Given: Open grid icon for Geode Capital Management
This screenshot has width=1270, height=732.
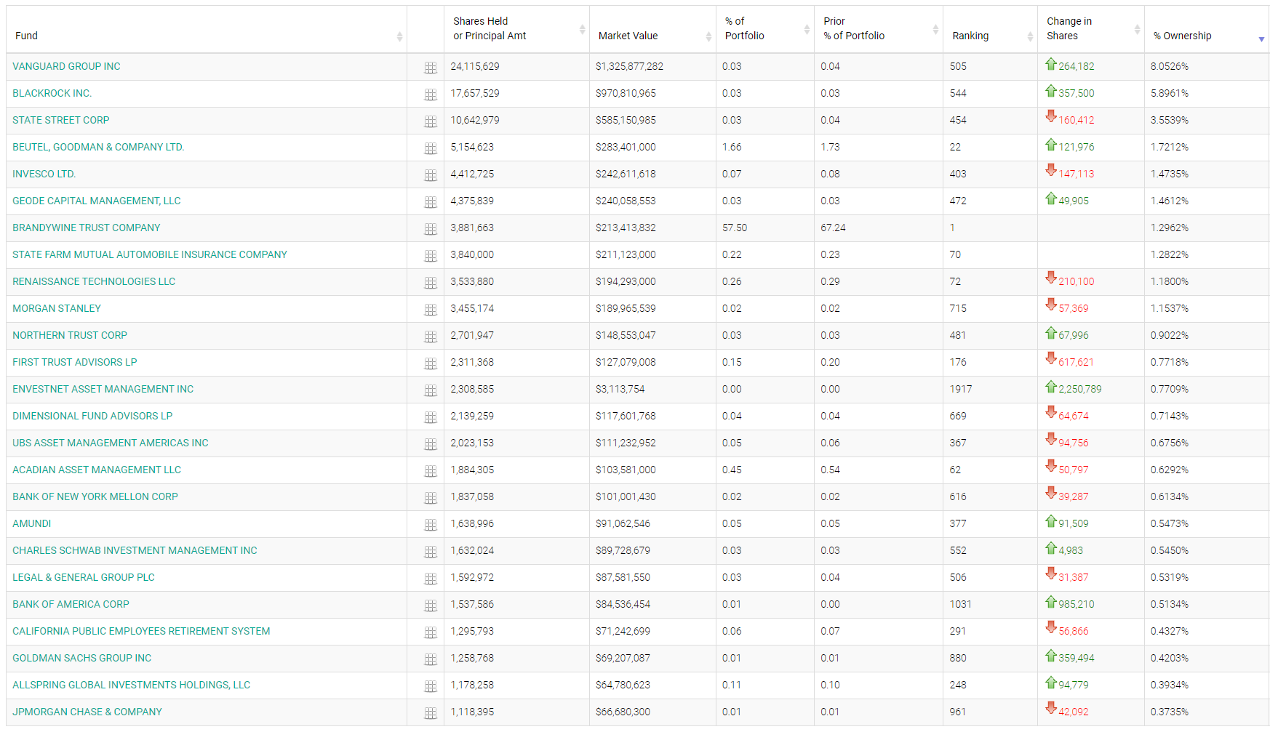Looking at the screenshot, I should click(431, 202).
